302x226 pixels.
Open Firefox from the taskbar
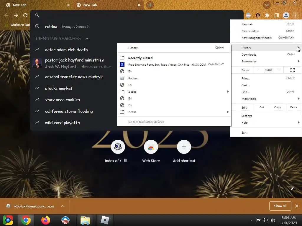coord(46,220)
